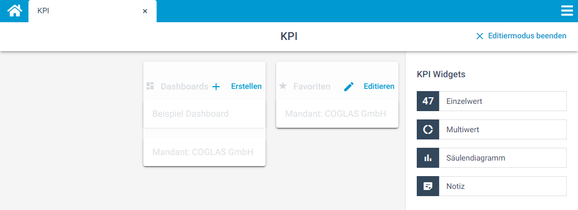The height and width of the screenshot is (210, 578).
Task: Click the pencil icon in Favoriten card
Action: click(349, 87)
